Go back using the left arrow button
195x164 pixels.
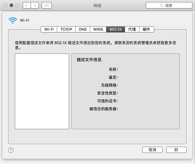tap(27, 5)
